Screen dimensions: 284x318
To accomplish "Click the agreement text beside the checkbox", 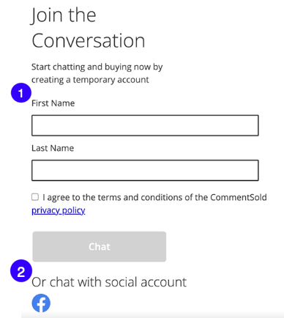I will 154,197.
